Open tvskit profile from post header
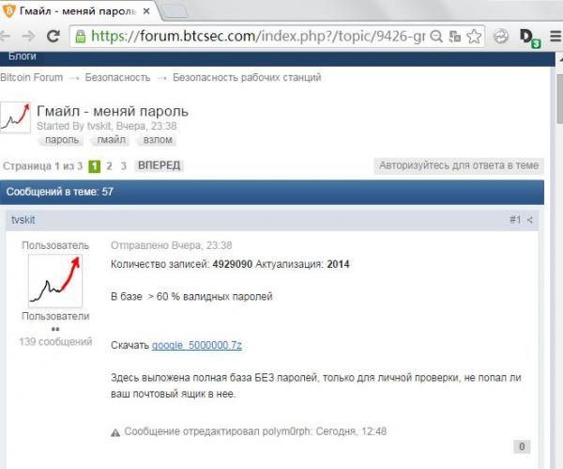Viewport: 563px width, 469px height. coord(23,220)
